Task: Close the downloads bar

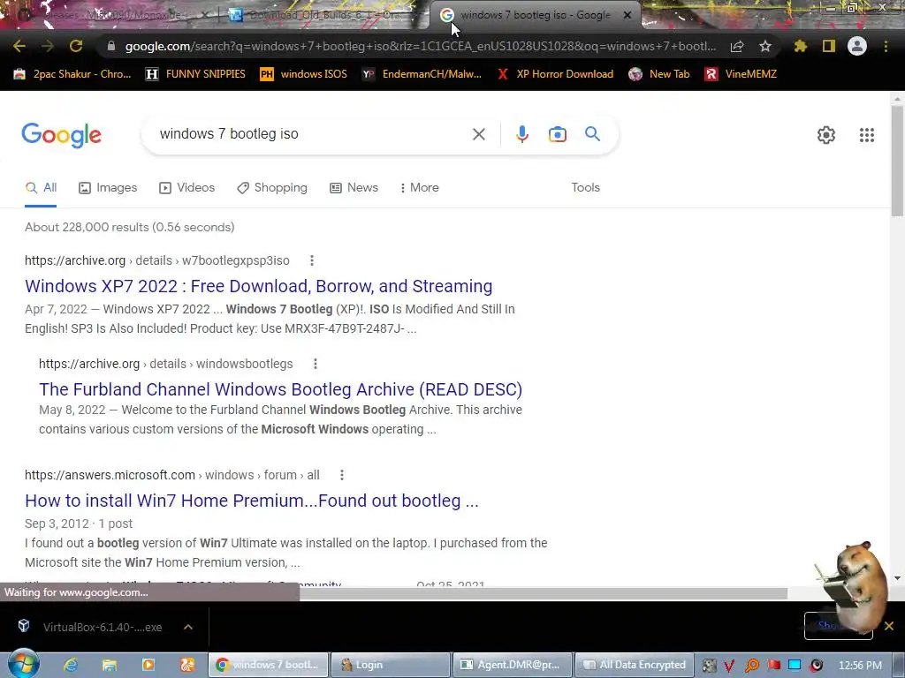Action: (889, 626)
